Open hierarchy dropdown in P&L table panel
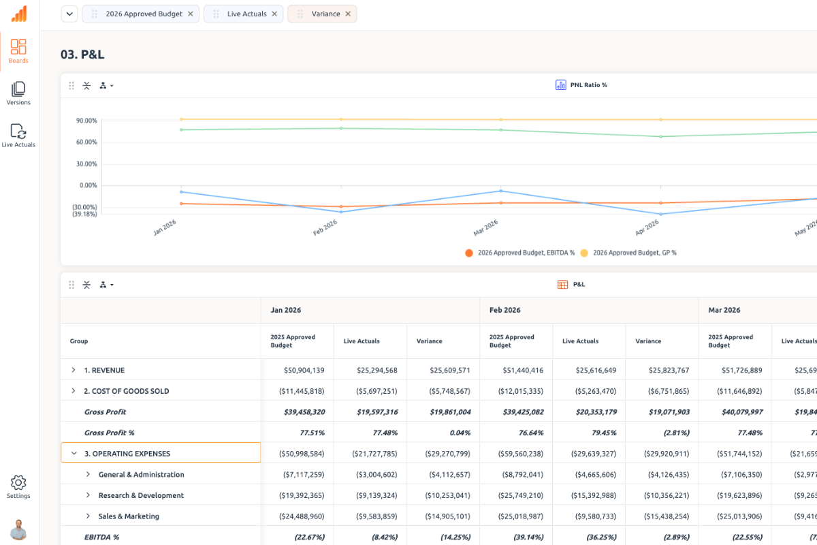The height and width of the screenshot is (545, 817). [x=106, y=285]
